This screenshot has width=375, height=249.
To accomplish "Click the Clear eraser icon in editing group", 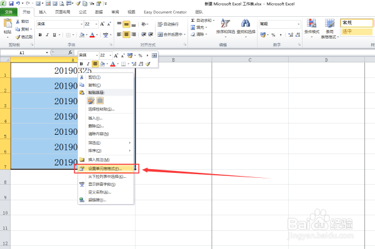I will point(193,34).
